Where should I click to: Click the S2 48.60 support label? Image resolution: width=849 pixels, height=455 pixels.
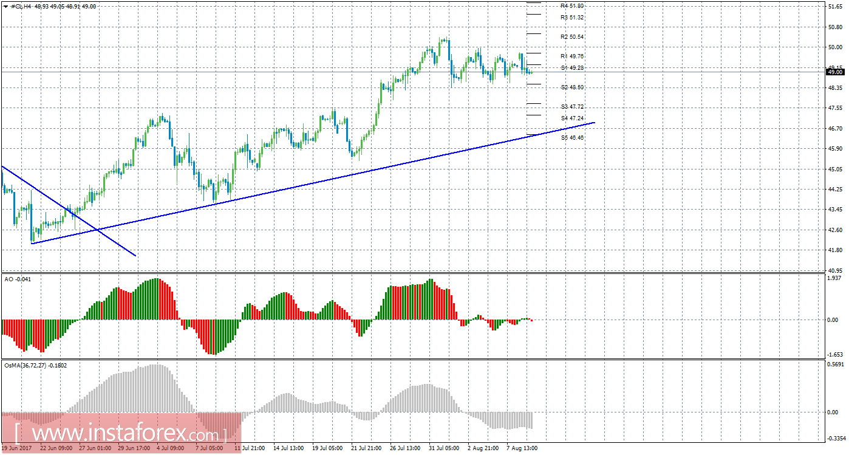click(x=573, y=87)
